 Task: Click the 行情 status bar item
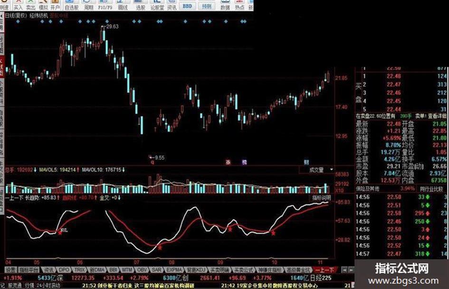click(29, 285)
